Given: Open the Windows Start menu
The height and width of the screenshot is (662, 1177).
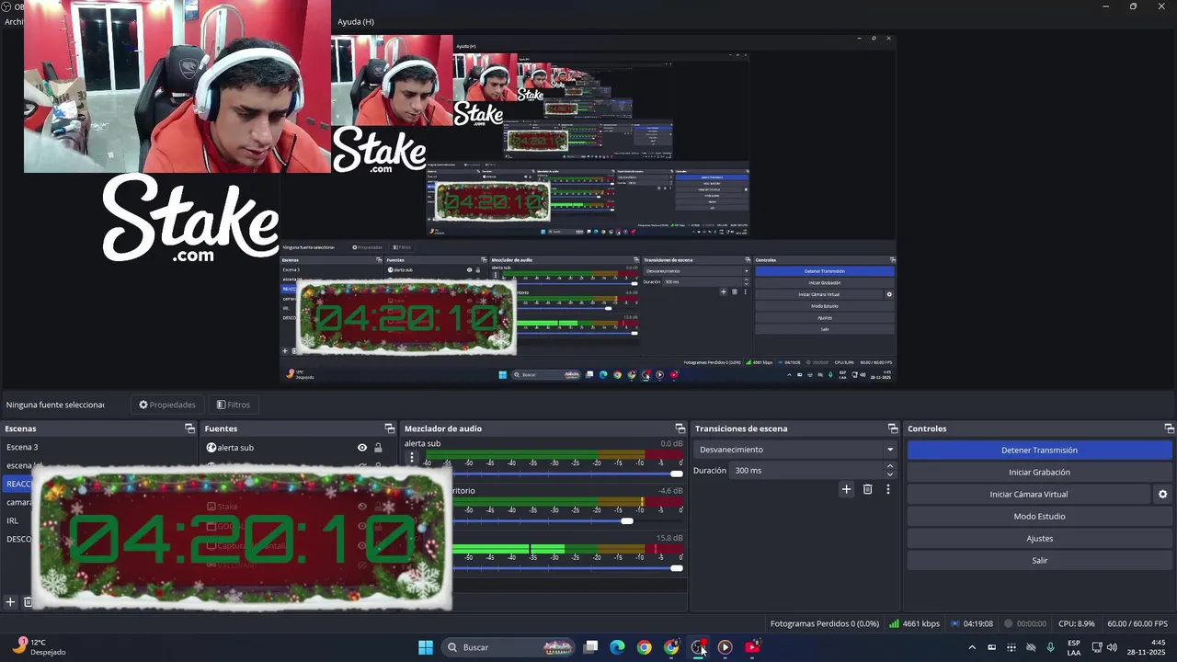Looking at the screenshot, I should [426, 647].
